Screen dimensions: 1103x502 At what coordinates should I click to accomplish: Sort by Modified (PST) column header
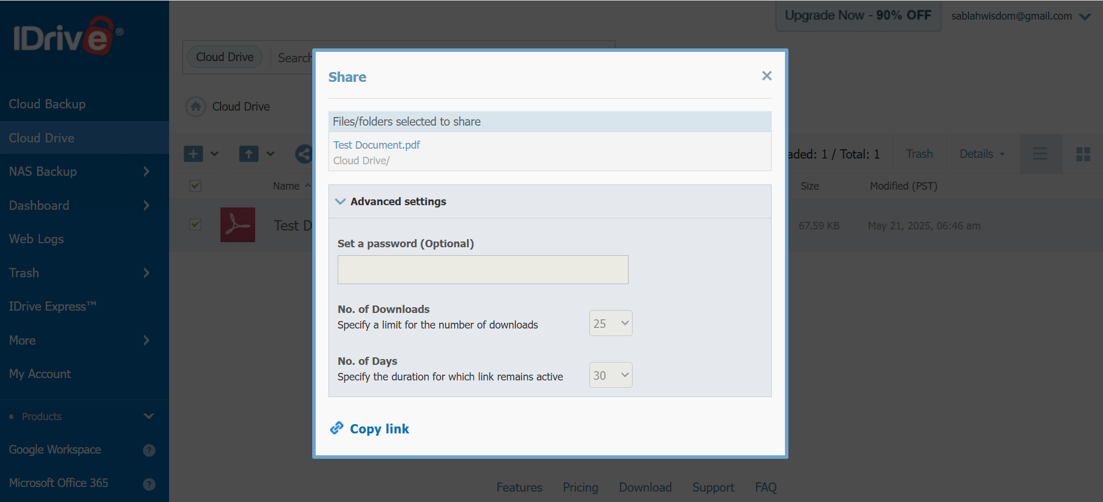903,186
